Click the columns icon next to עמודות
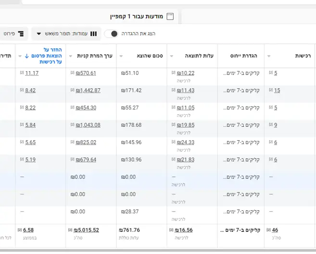This screenshot has width=316, height=254. pyautogui.click(x=93, y=34)
